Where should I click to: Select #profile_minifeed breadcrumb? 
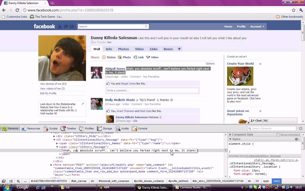(x=178, y=181)
